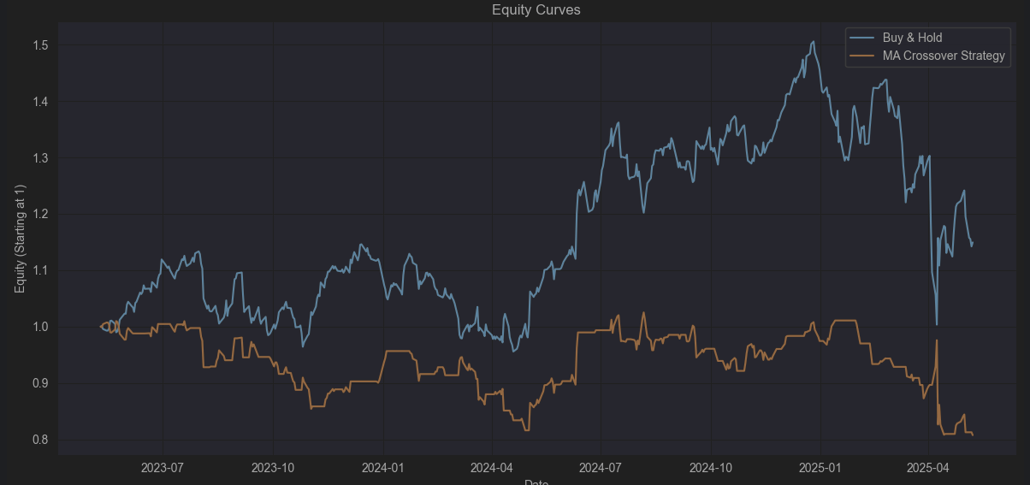Click the x-axis date label 2025-04

929,468
